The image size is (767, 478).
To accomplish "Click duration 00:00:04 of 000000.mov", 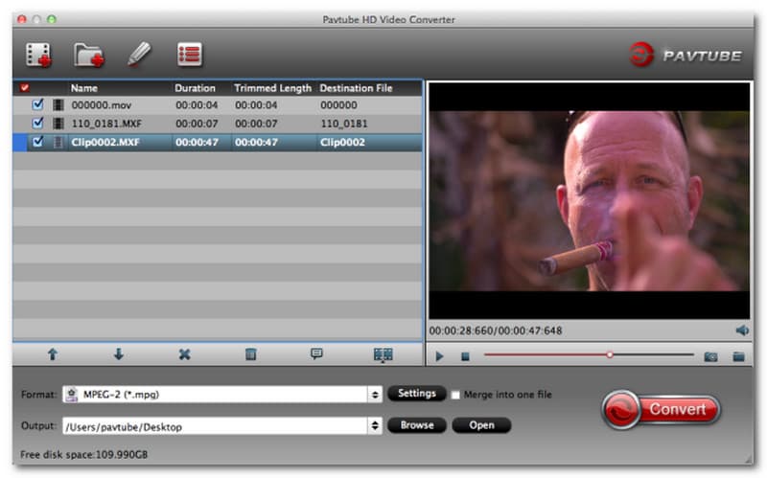I will coord(197,105).
